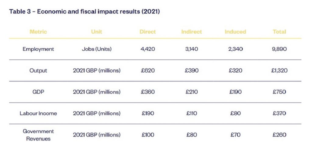Select the £260 total government revenues value
The height and width of the screenshot is (157, 312).
[279, 135]
